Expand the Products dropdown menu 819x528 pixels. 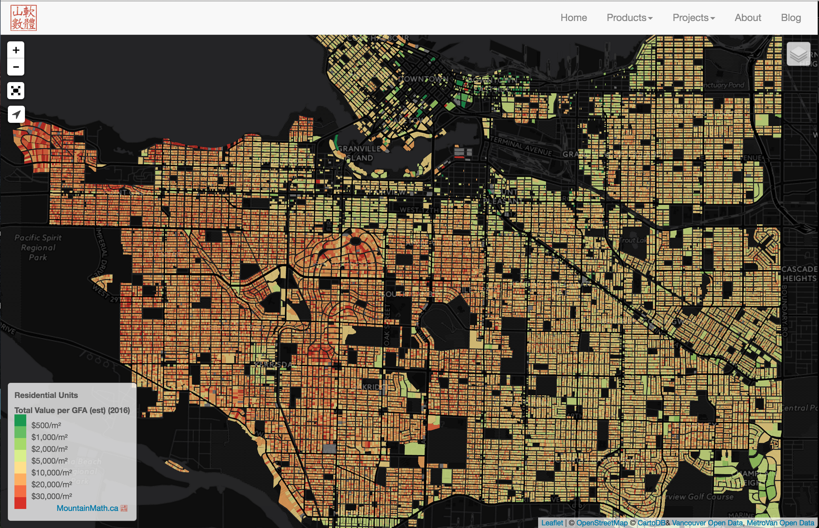coord(629,18)
